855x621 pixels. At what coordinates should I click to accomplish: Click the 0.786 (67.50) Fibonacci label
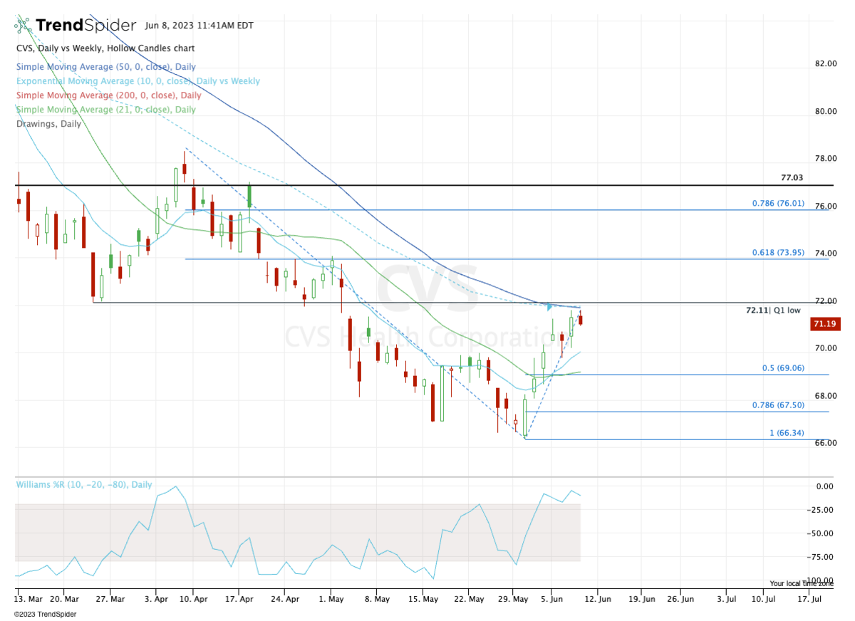click(x=778, y=405)
